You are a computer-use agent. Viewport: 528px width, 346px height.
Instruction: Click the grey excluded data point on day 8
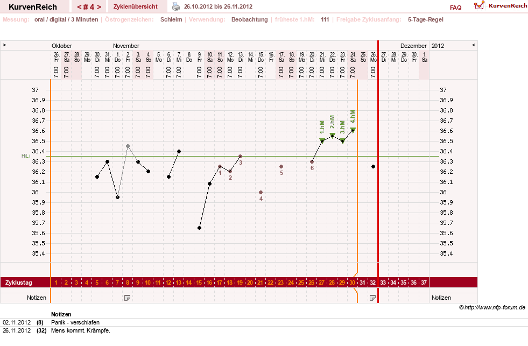coord(128,146)
